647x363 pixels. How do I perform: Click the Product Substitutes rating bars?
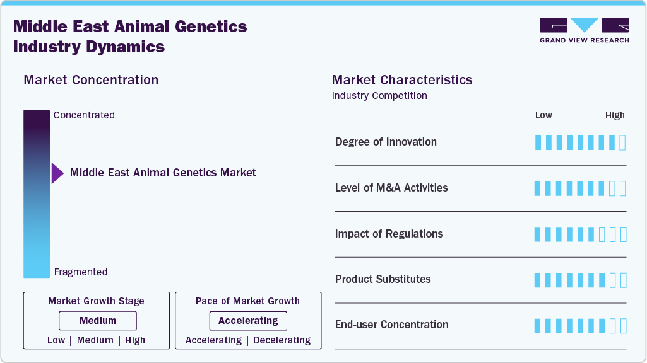(x=580, y=280)
